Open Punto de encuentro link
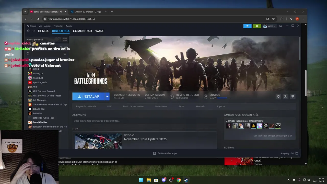The height and width of the screenshot is (184, 327). pos(133,106)
